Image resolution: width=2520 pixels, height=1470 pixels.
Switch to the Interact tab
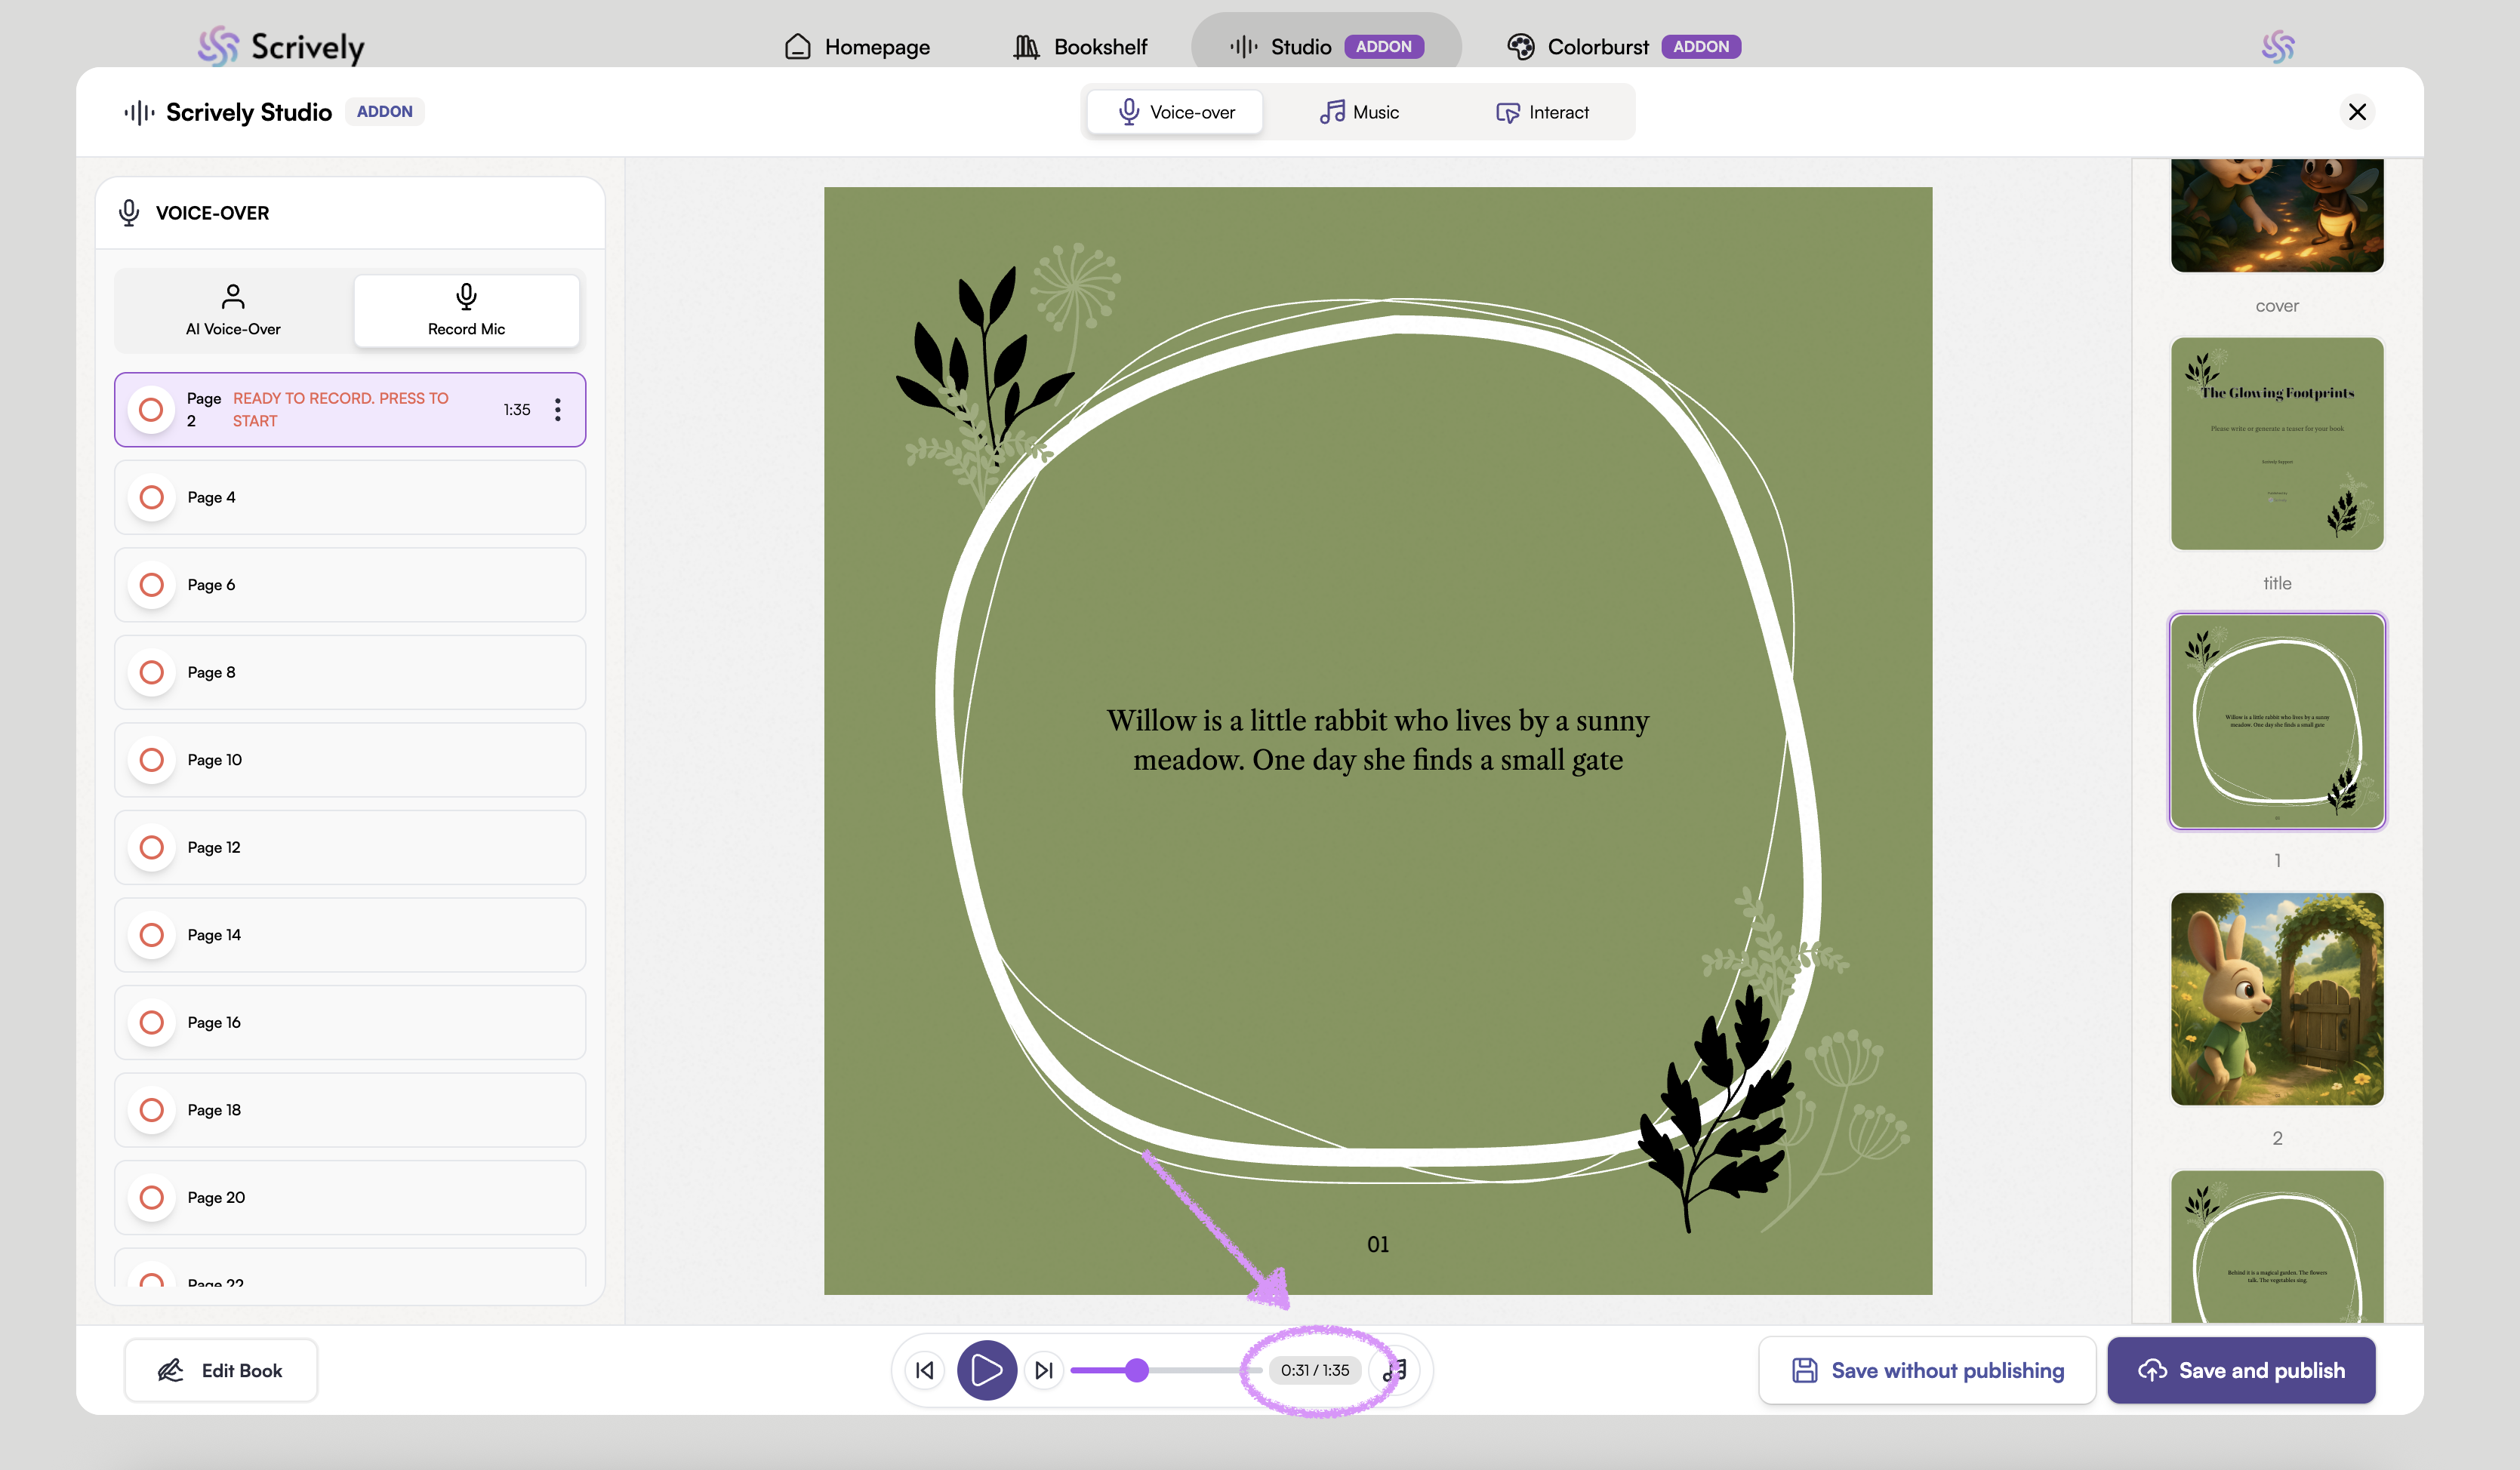pos(1542,112)
